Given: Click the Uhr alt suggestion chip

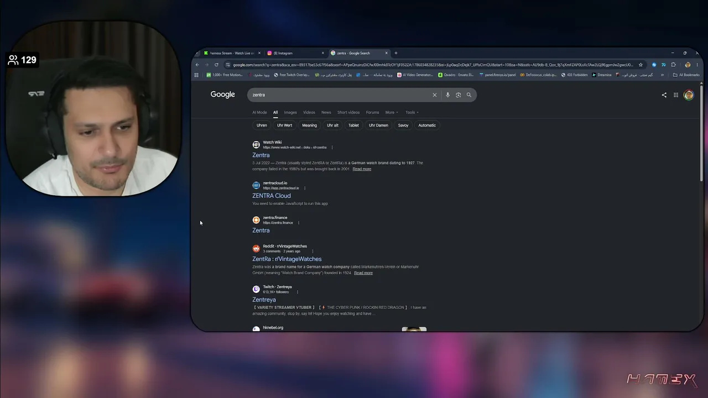Looking at the screenshot, I should pyautogui.click(x=332, y=125).
